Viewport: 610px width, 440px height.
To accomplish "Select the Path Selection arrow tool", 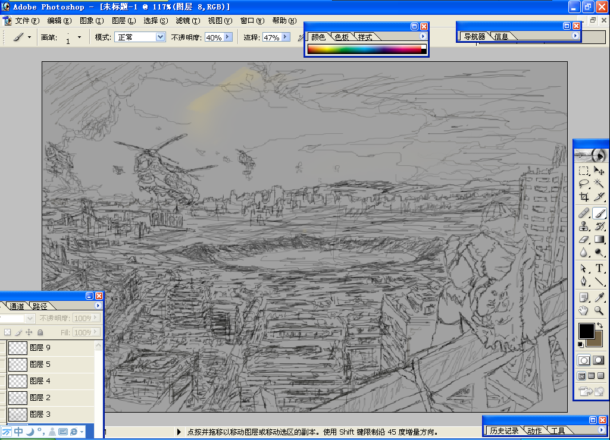I will [584, 268].
